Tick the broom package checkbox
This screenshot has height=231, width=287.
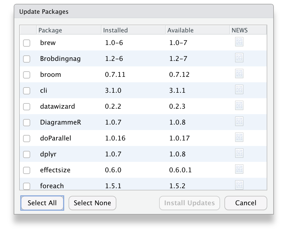tap(27, 75)
